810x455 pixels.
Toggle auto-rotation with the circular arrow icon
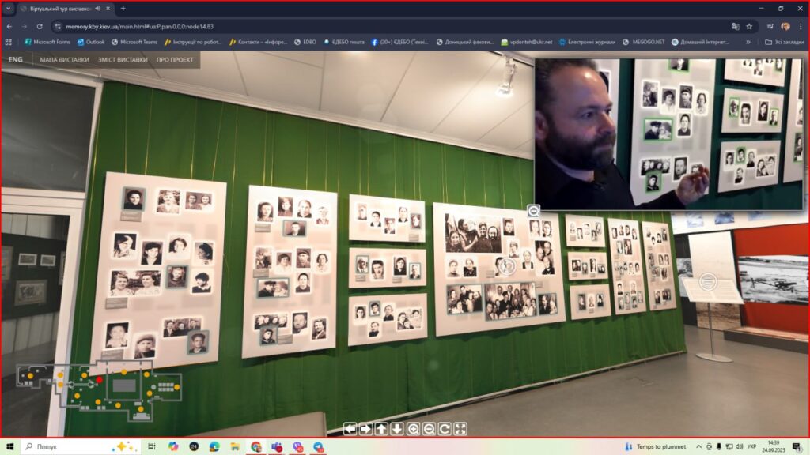pos(445,429)
